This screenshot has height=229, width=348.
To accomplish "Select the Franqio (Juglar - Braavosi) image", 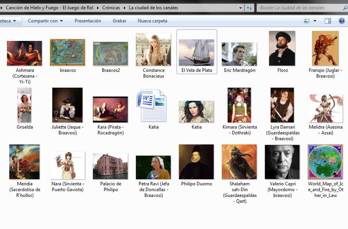I will click(325, 48).
